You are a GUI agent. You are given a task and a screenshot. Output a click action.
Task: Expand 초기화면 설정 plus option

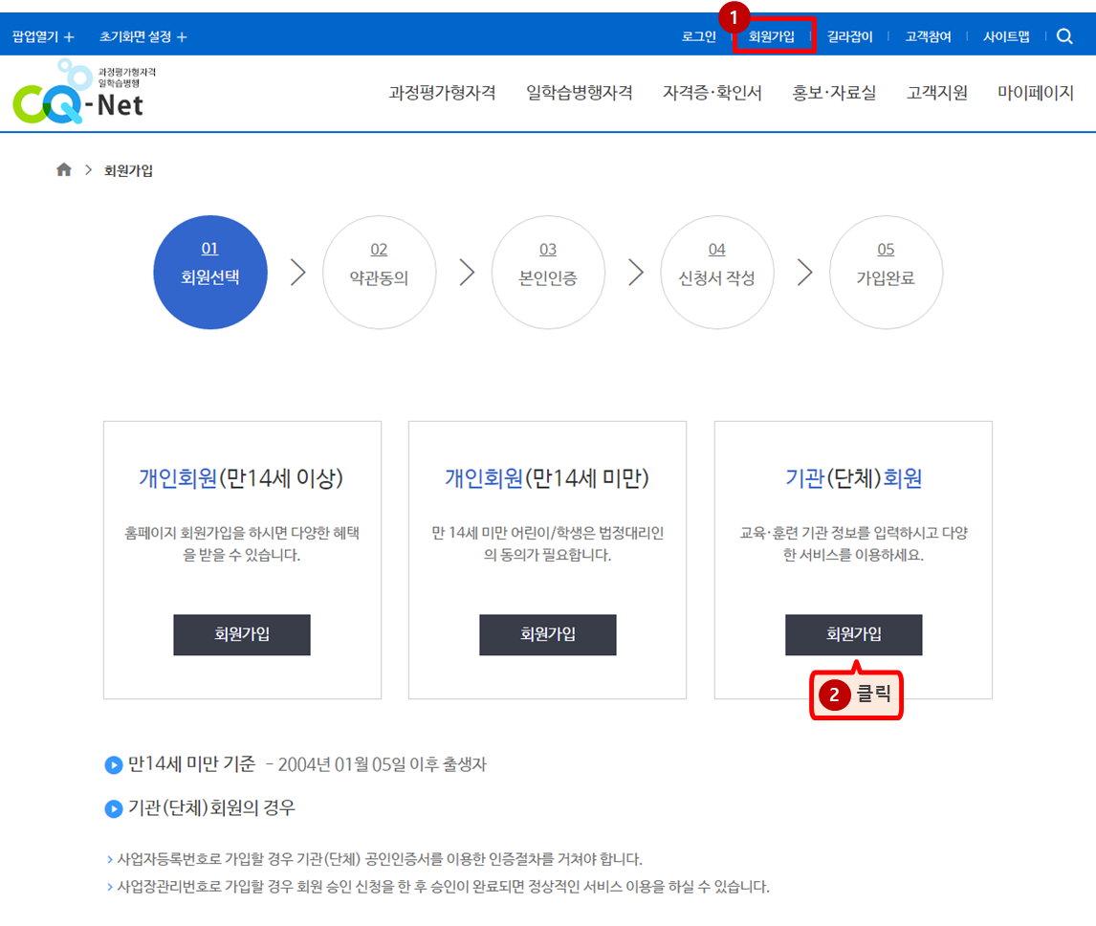coord(142,36)
